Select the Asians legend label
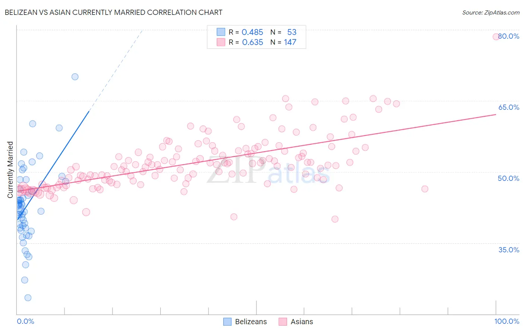 302,322
